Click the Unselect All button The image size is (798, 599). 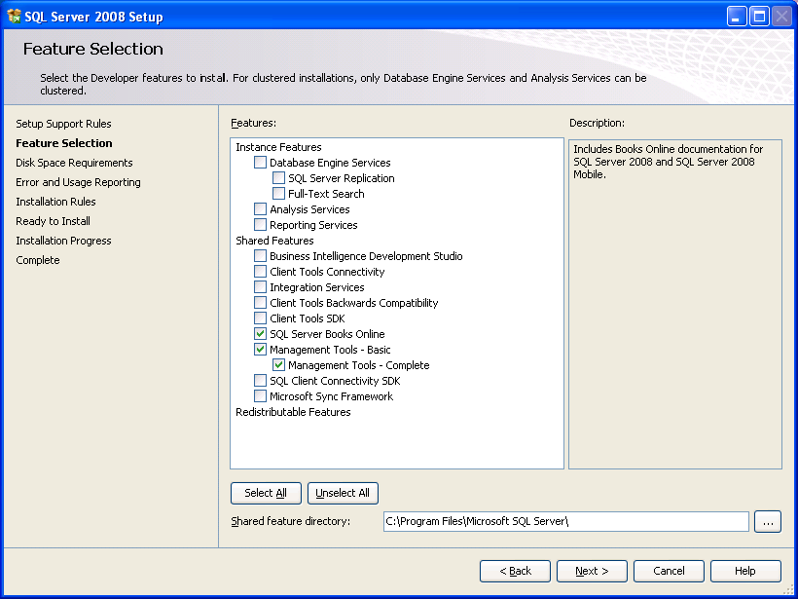pyautogui.click(x=343, y=493)
